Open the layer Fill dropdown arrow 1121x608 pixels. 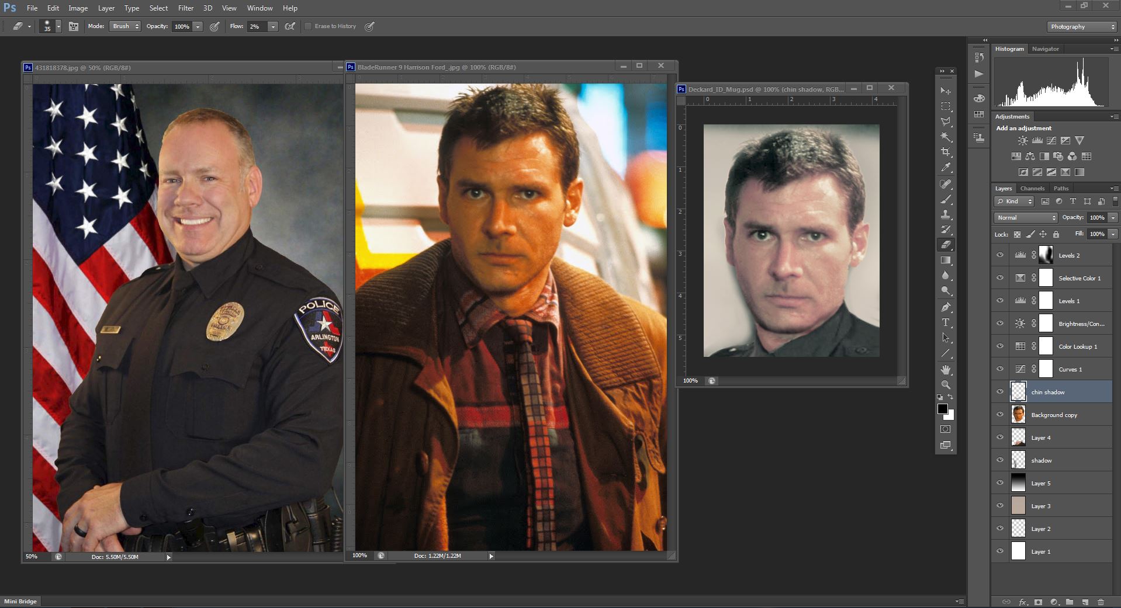pos(1113,234)
